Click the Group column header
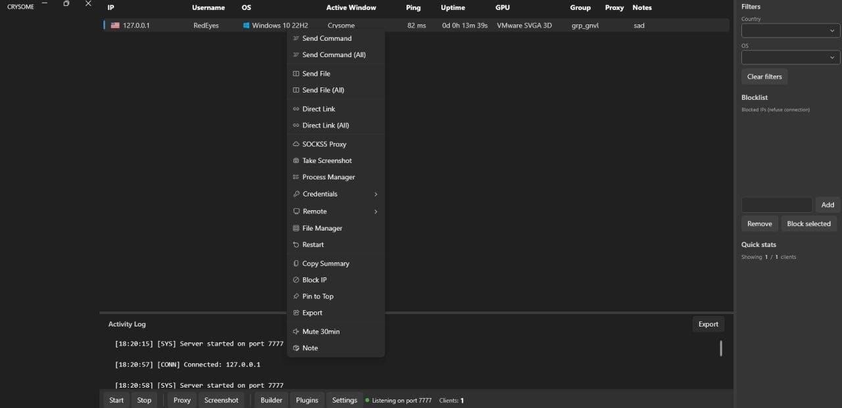842x408 pixels. point(580,8)
